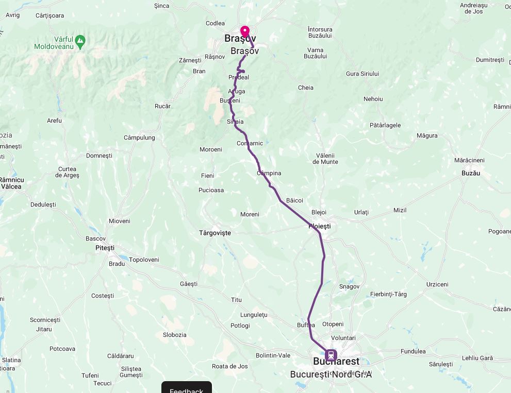This screenshot has width=511, height=393.
Task: Click the Buzău city label
Action: tap(471, 173)
